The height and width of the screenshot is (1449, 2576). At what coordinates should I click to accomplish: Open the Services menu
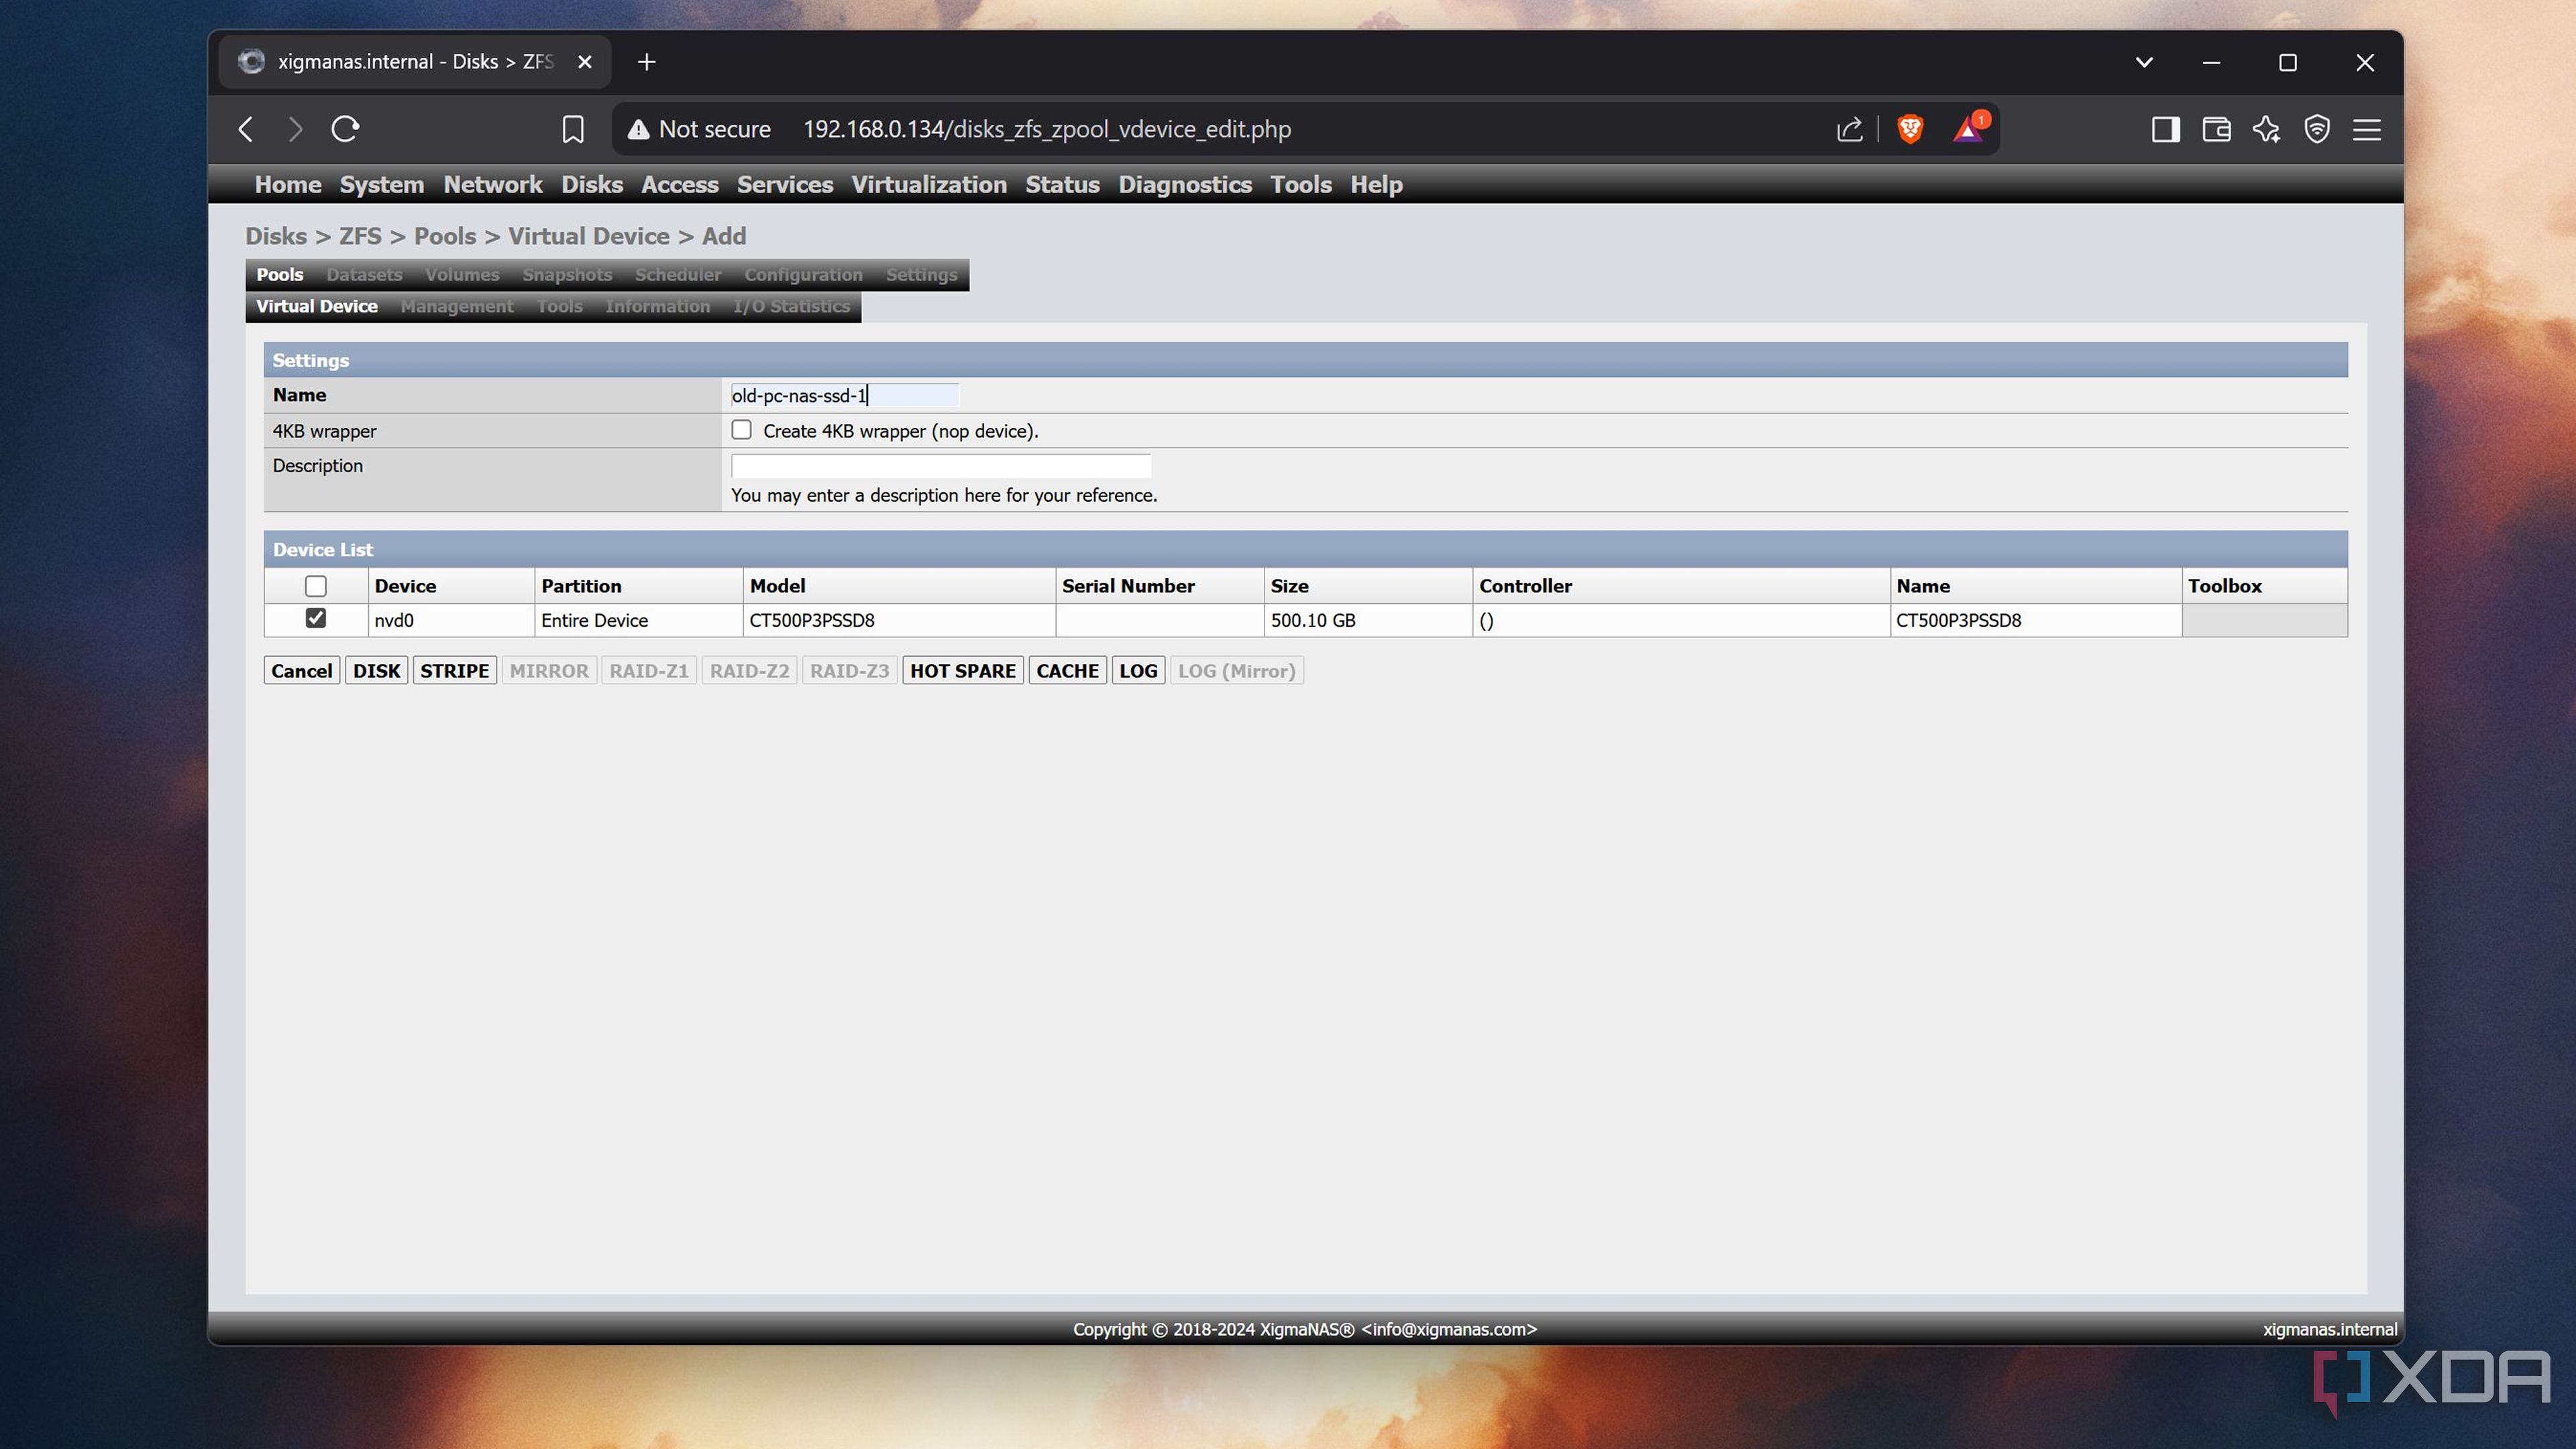point(785,185)
